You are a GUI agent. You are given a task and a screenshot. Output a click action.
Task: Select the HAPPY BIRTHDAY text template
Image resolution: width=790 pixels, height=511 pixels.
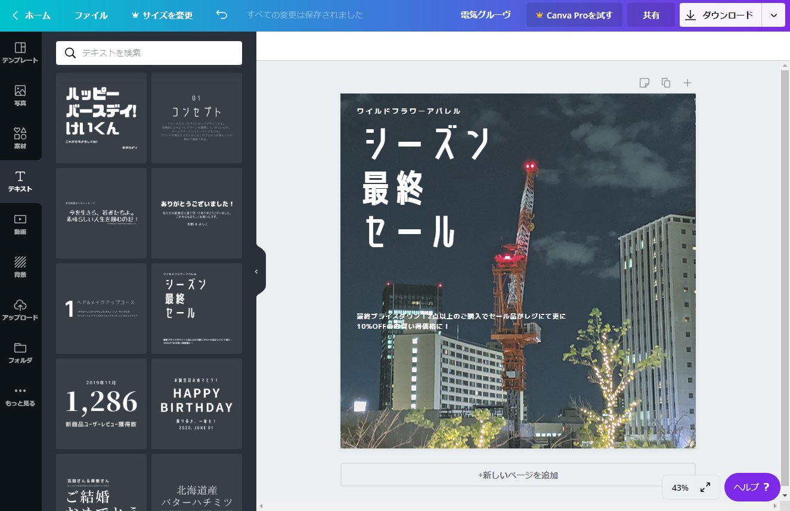[197, 404]
